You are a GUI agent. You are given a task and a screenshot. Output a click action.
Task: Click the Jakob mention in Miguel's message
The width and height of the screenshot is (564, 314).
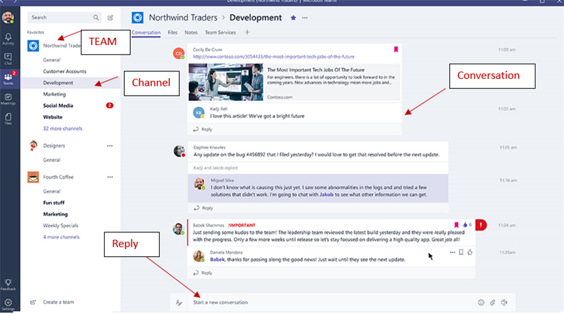pyautogui.click(x=326, y=195)
